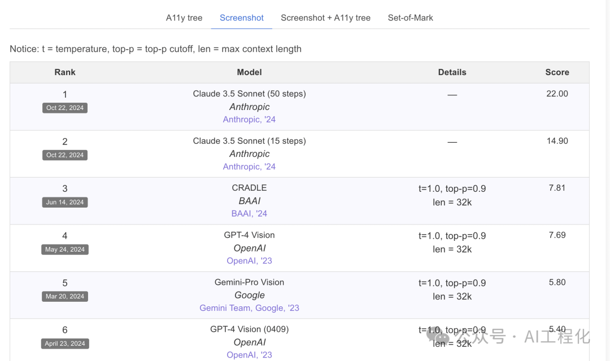Click the May 24, 2024 date badge
Screen dimensions: 610x361
click(65, 249)
